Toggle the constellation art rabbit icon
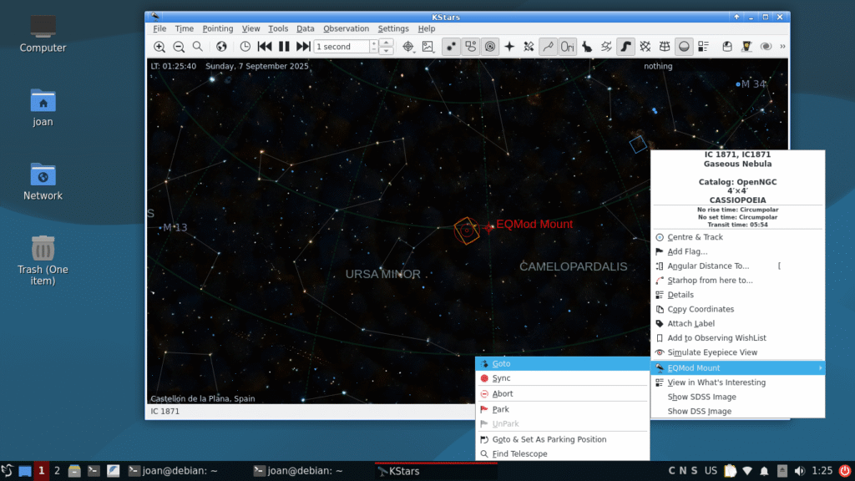Screen dimensions: 855x481 pos(587,47)
